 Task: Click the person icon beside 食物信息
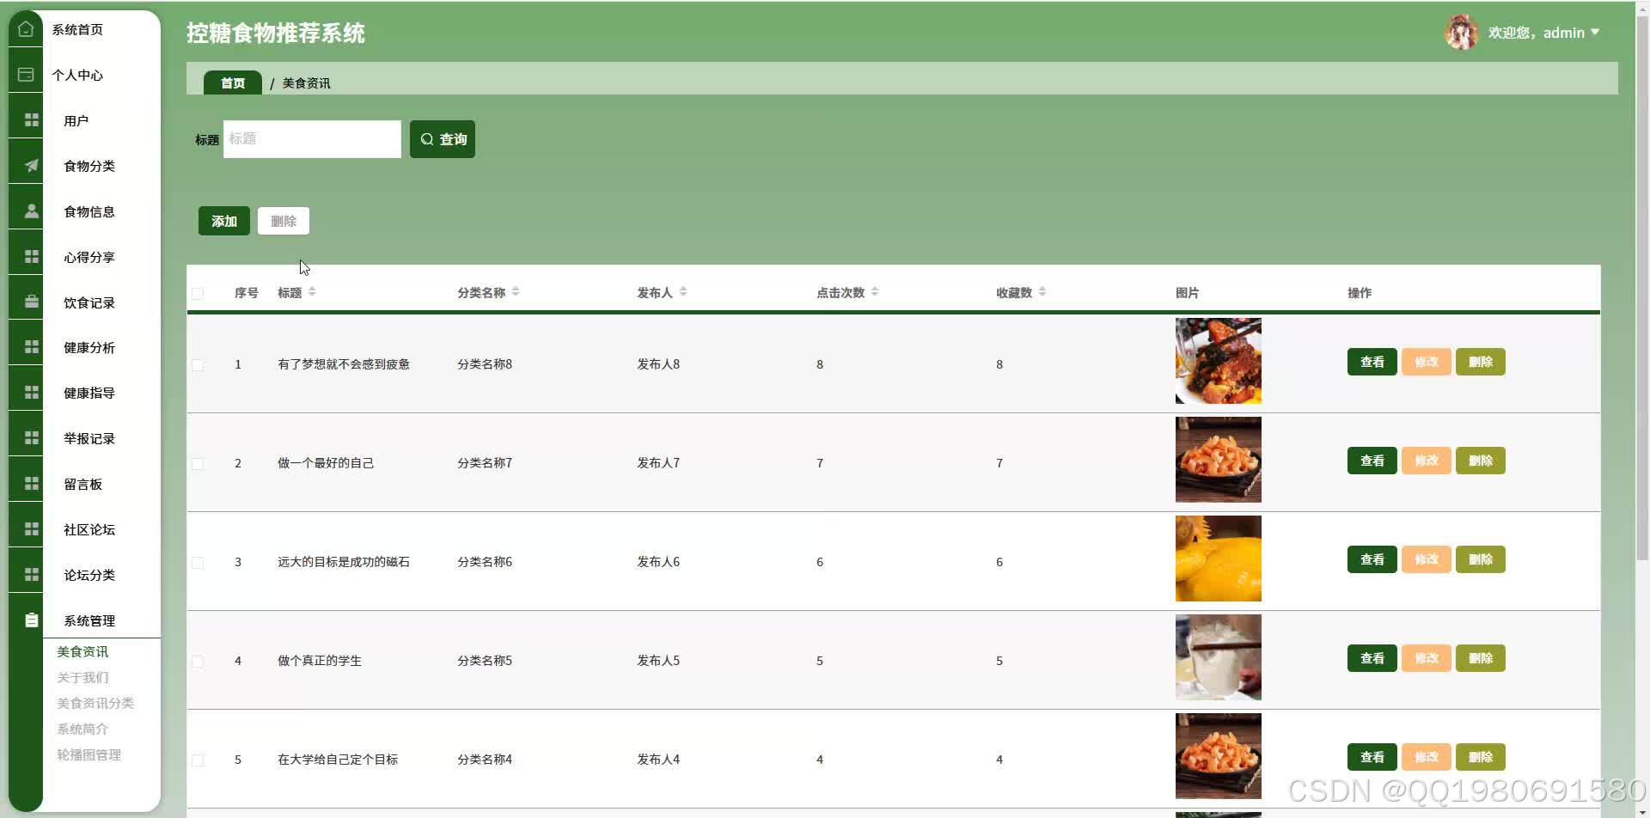tap(32, 211)
